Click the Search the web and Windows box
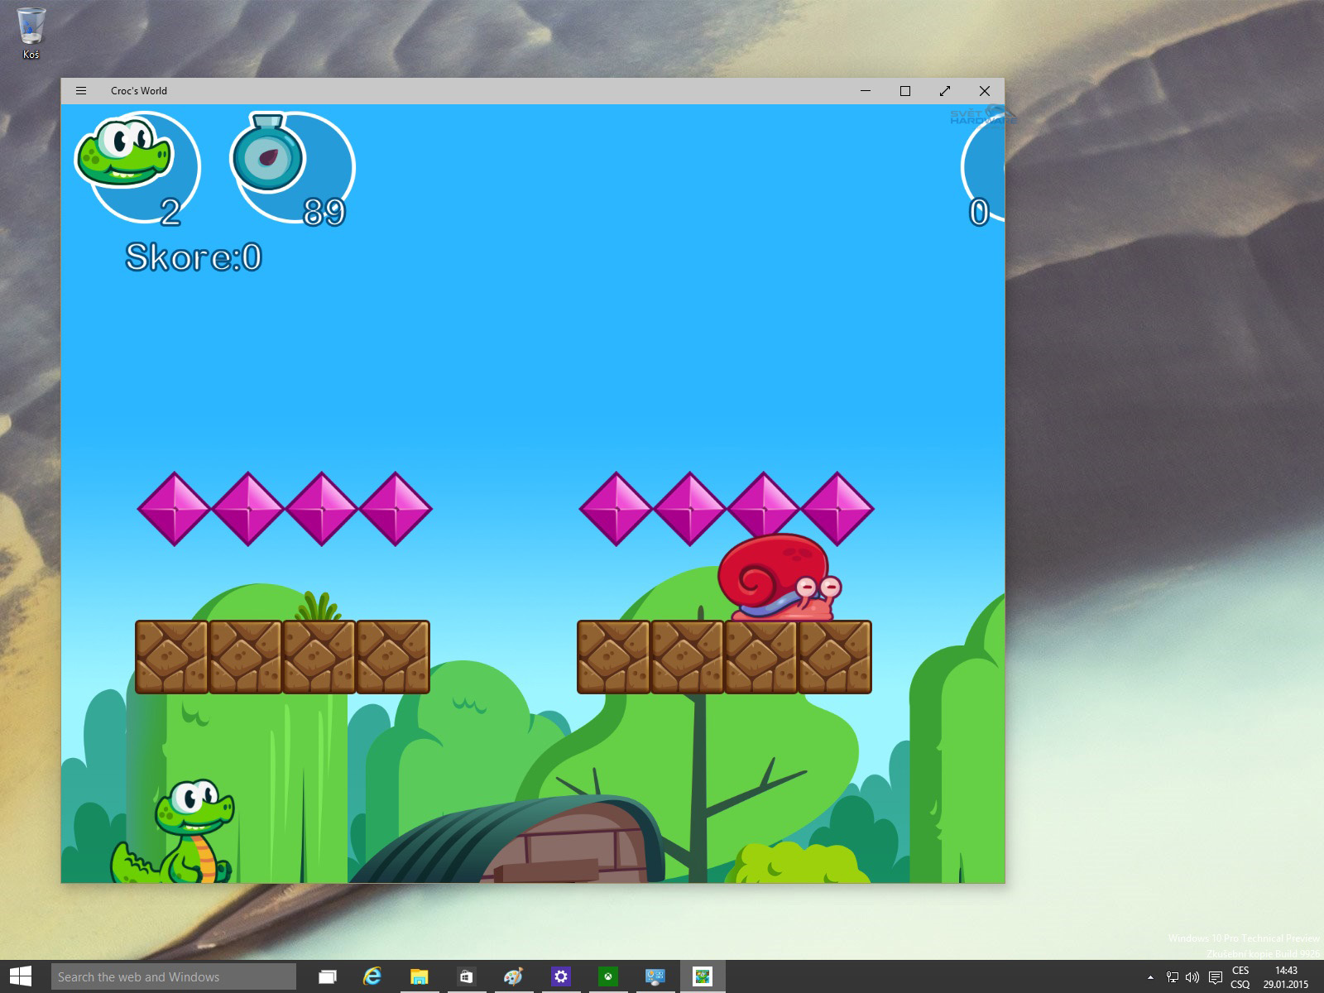Screen dimensions: 1324x993 tap(174, 976)
